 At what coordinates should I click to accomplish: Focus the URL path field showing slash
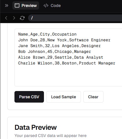point(75,18)
